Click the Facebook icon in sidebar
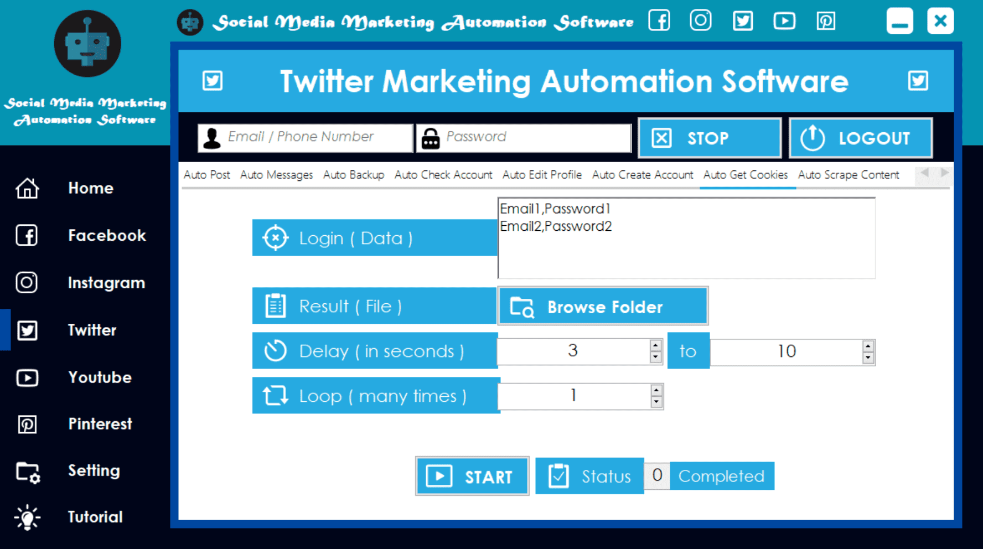The width and height of the screenshot is (983, 549). 27,235
